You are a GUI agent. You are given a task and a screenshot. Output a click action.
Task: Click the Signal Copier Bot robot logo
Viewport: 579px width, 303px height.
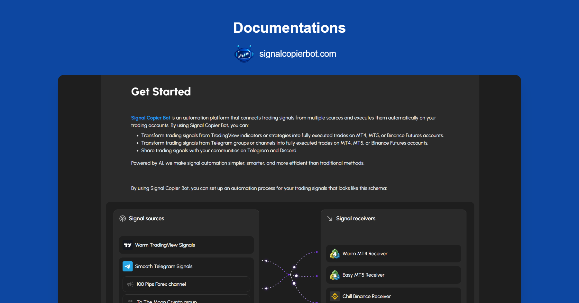(x=244, y=54)
